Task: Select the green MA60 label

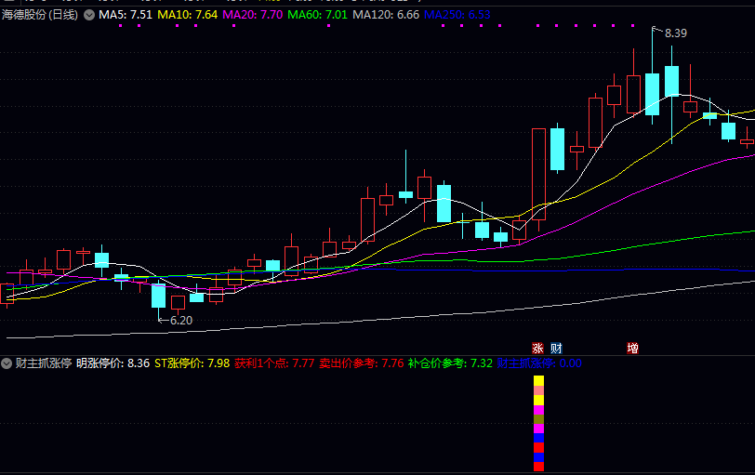Action: (318, 15)
